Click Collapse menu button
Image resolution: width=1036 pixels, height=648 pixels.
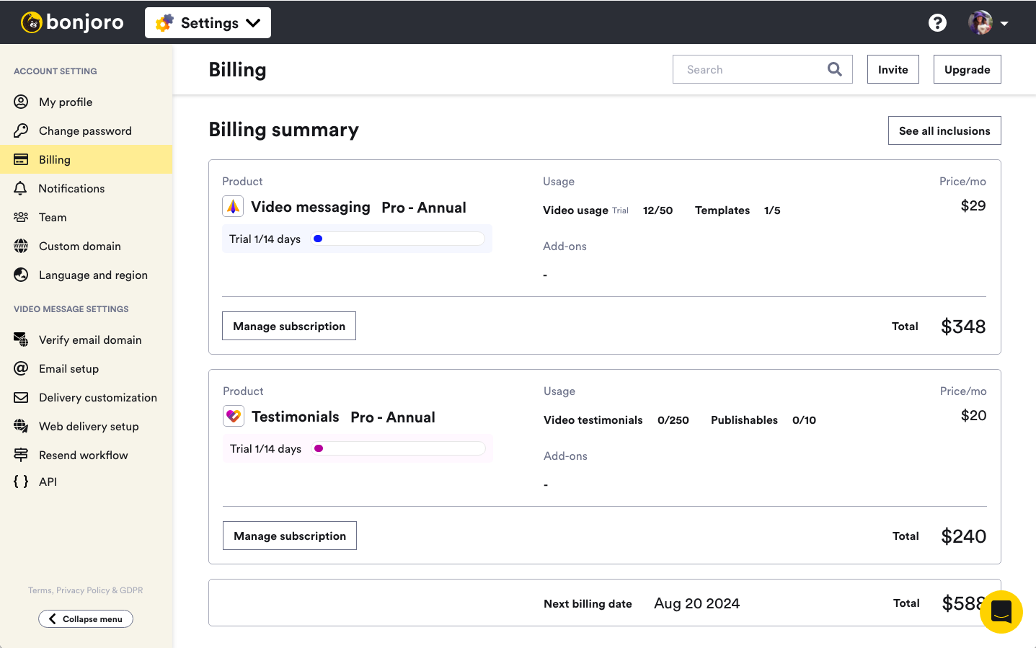click(86, 619)
